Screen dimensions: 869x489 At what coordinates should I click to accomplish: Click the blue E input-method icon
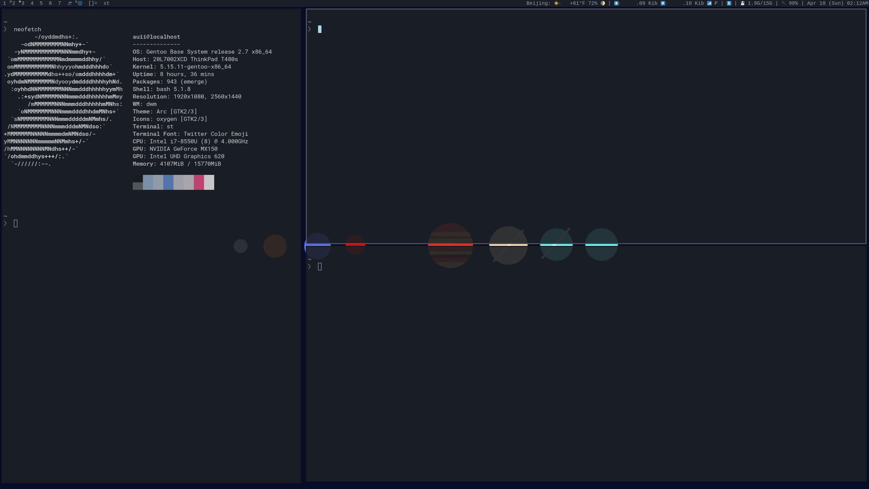click(729, 3)
